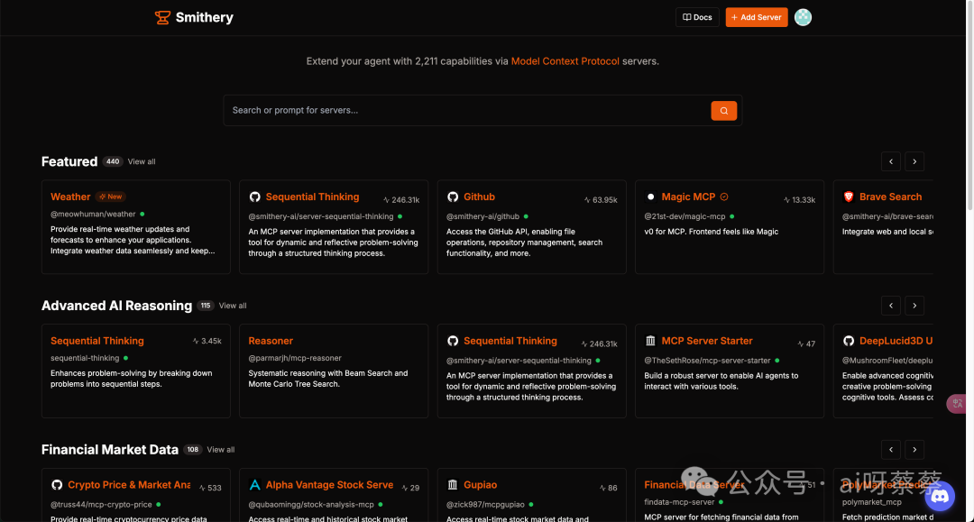
Task: Open the Gupiao server card
Action: [x=480, y=485]
